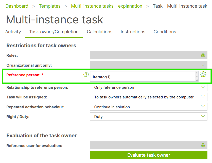Click the textarea resize handle on Reference person
The width and height of the screenshot is (212, 163).
[x=197, y=80]
